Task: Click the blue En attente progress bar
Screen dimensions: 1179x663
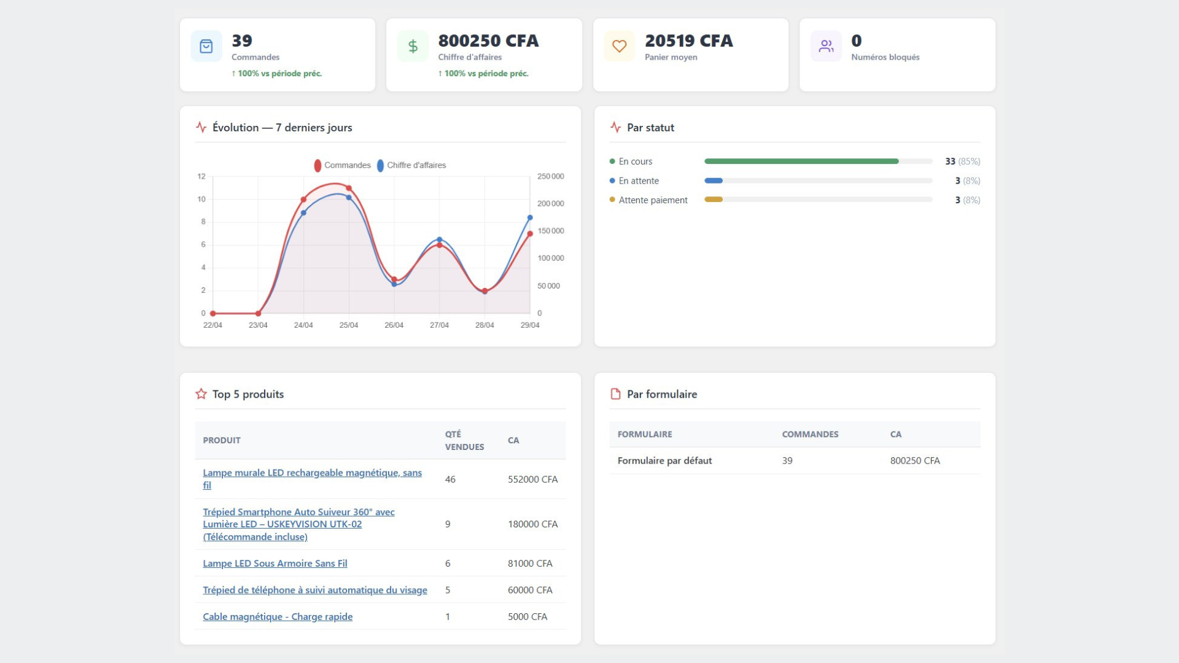Action: coord(818,180)
